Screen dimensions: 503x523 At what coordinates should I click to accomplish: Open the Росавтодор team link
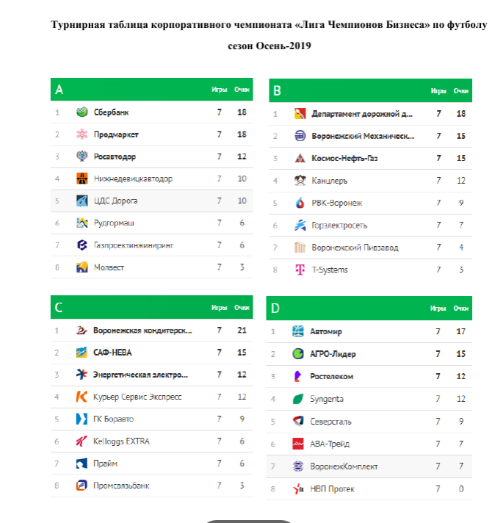click(115, 156)
